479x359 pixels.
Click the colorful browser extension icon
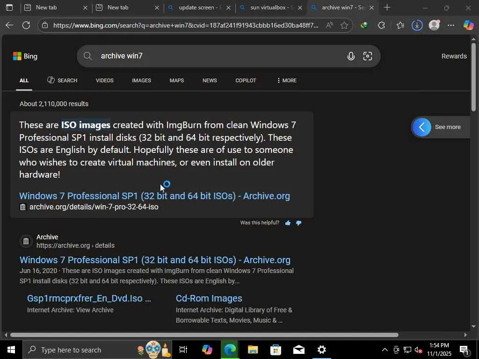point(364,25)
